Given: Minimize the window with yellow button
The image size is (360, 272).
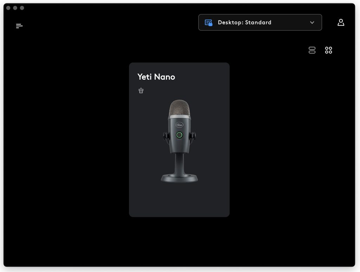Looking at the screenshot, I should tap(15, 8).
